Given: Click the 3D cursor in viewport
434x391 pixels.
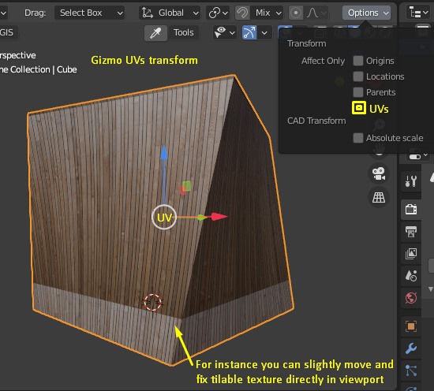Looking at the screenshot, I should pos(152,302).
